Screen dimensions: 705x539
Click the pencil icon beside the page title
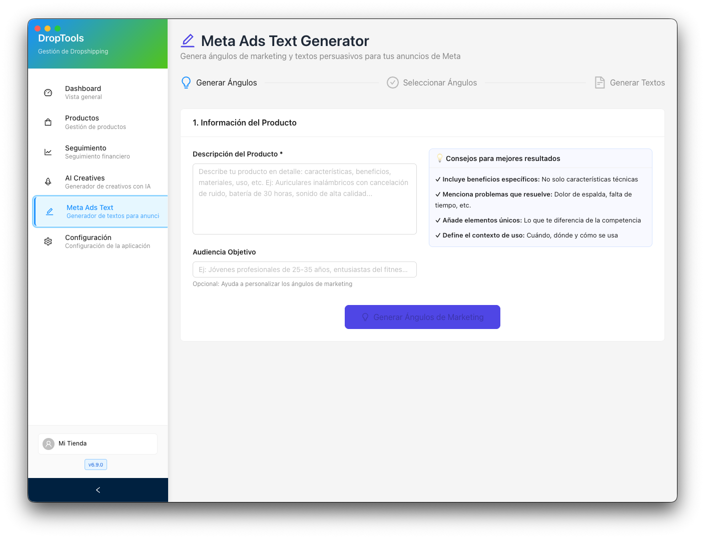(188, 40)
